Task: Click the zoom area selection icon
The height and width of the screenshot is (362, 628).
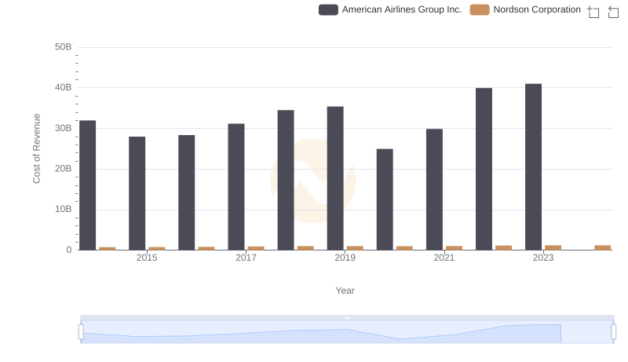Action: (593, 12)
